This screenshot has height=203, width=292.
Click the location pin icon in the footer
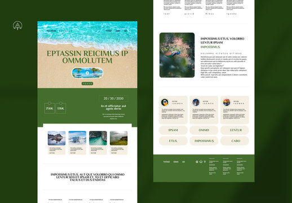tap(205, 162)
